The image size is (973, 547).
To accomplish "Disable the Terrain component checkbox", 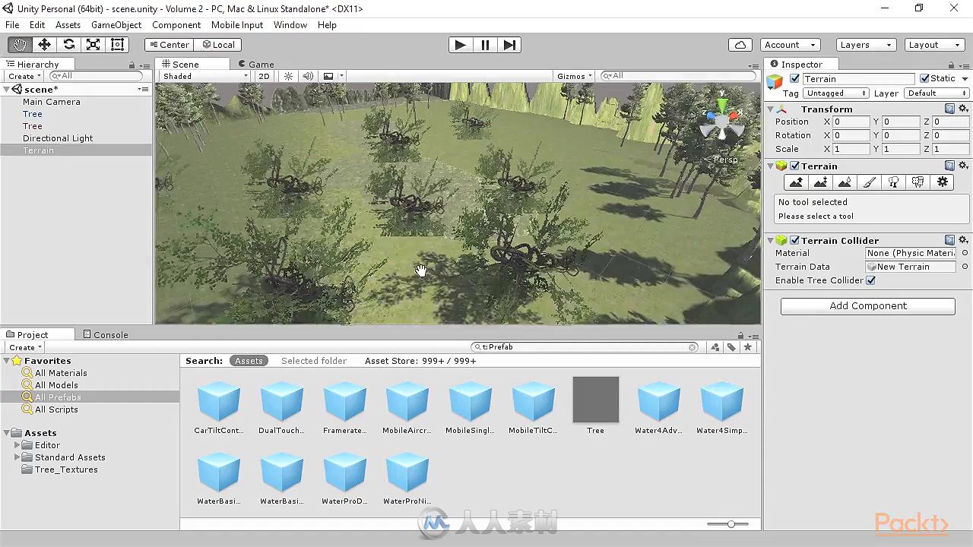I will [x=795, y=166].
